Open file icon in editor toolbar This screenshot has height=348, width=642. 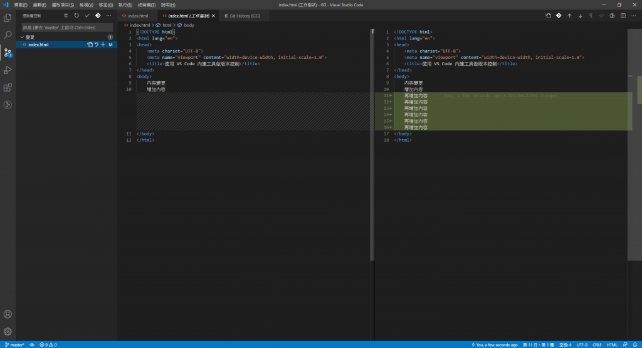[548, 16]
